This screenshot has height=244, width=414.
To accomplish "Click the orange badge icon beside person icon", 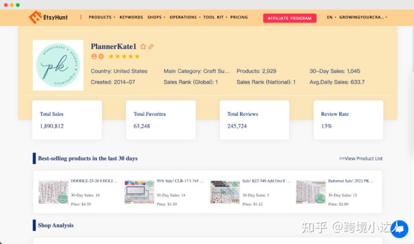I will (101, 56).
